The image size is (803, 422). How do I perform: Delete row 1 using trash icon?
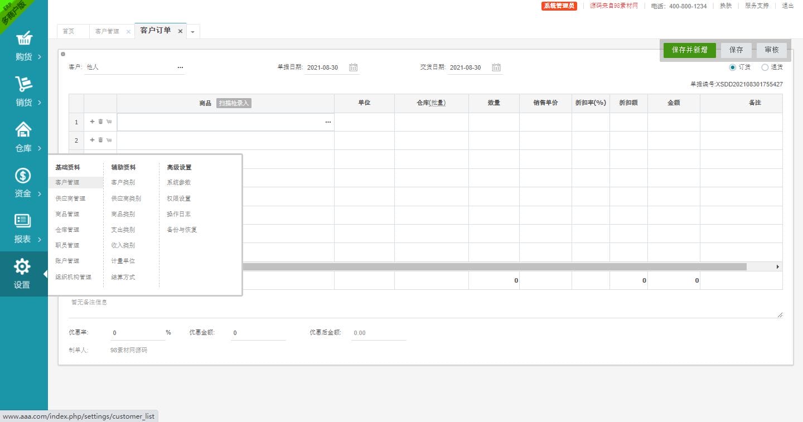coord(100,122)
